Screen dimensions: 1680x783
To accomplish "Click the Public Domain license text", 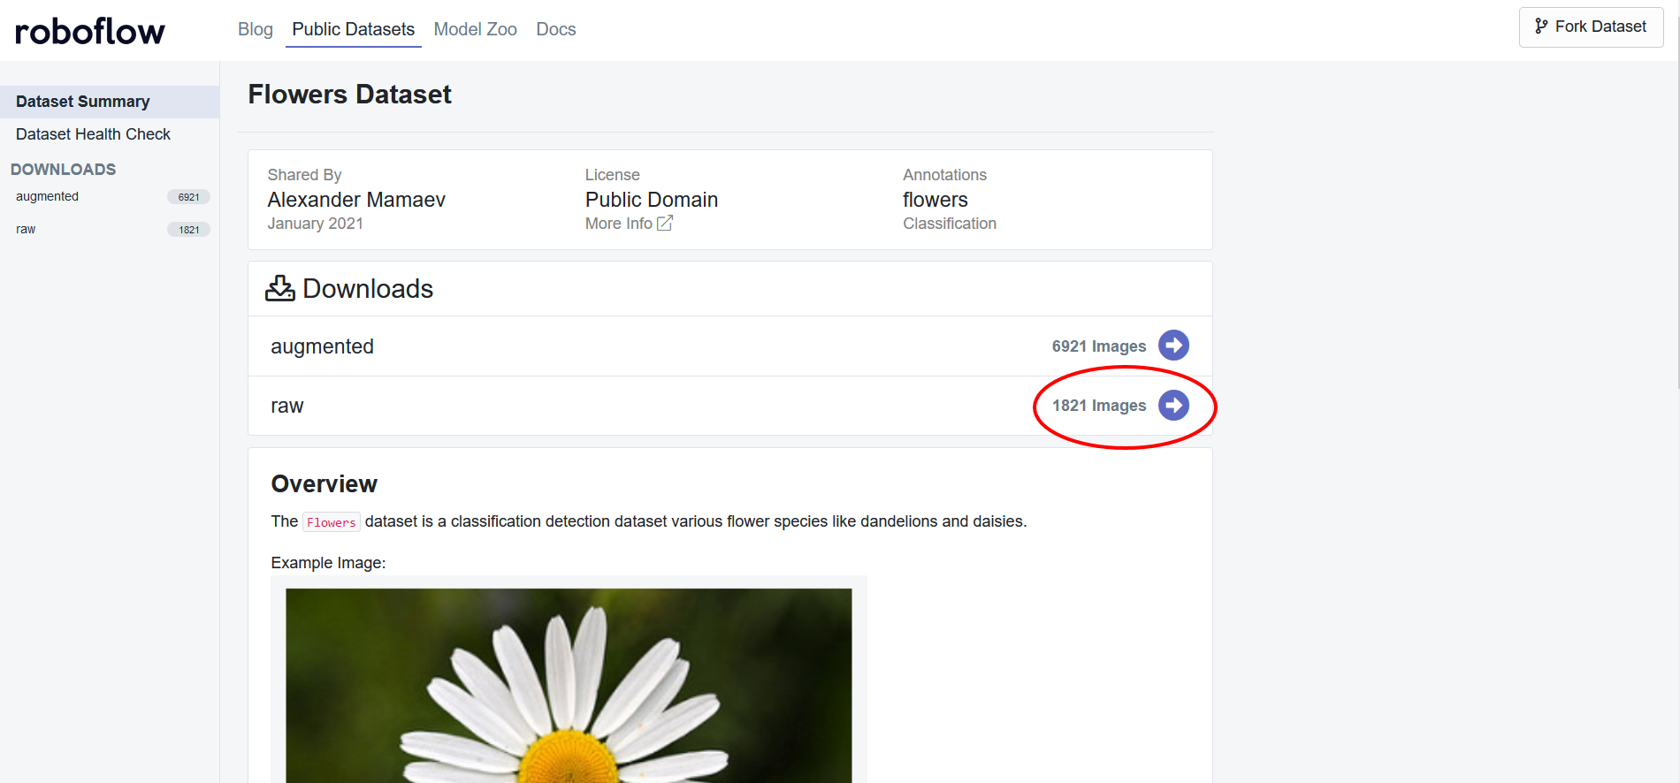I will (652, 200).
